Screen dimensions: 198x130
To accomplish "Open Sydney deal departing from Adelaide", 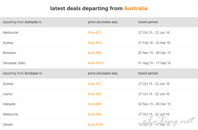I will [x=8, y=43].
